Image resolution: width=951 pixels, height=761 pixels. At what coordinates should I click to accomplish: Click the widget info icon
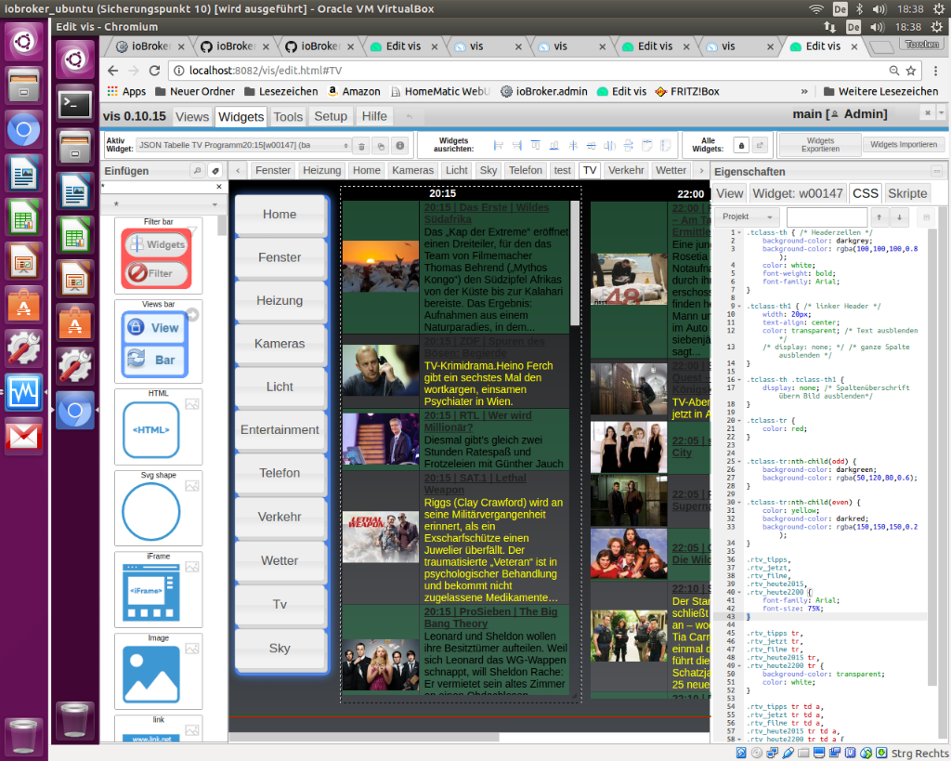(x=400, y=146)
